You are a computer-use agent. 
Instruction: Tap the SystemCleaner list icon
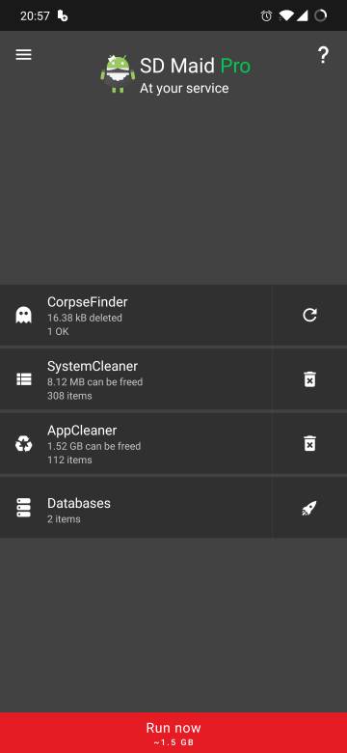23,379
